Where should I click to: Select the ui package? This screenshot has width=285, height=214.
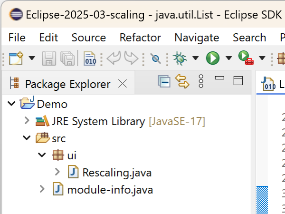point(72,156)
